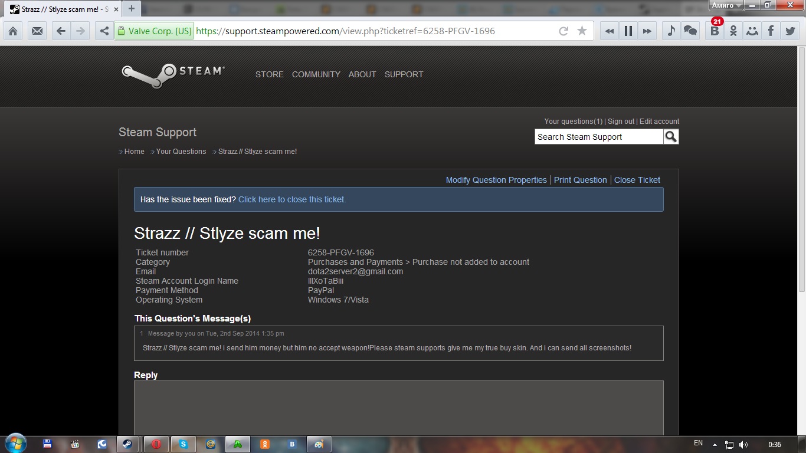Switch the EN language indicator
806x453 pixels.
(699, 443)
